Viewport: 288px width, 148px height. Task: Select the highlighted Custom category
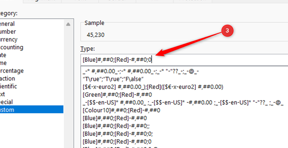[x=31, y=110]
